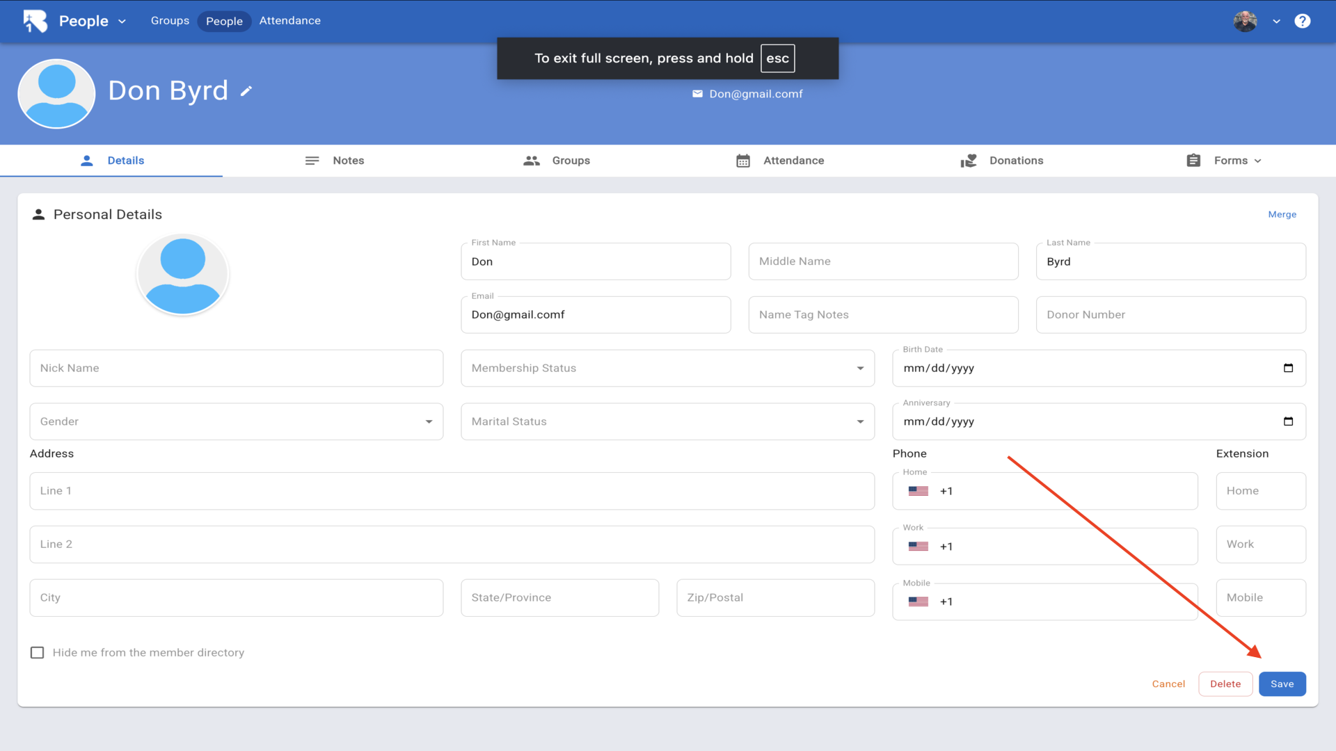Switch to the Notes tab

[335, 161]
